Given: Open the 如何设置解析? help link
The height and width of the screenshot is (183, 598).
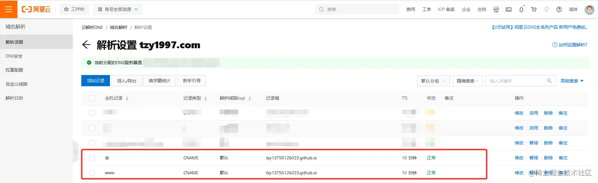Looking at the screenshot, I should coord(570,45).
